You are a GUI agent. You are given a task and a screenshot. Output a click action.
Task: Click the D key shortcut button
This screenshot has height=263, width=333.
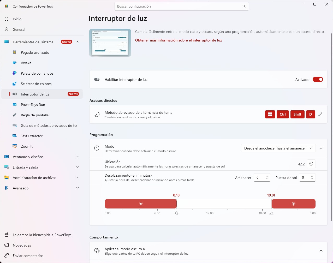coord(311,114)
